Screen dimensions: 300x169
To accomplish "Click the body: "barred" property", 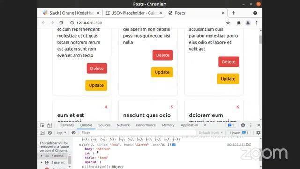I will click(x=97, y=149).
